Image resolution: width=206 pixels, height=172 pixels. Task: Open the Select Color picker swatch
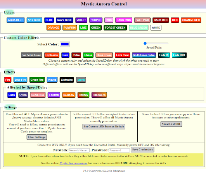(x=65, y=44)
